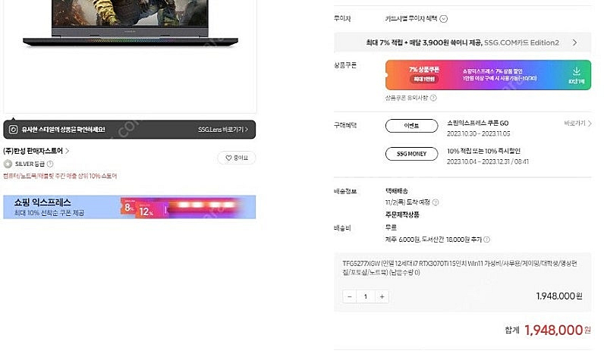The height and width of the screenshot is (354, 607).
Task: Select the 택배배송 delivery text
Action: (x=396, y=191)
